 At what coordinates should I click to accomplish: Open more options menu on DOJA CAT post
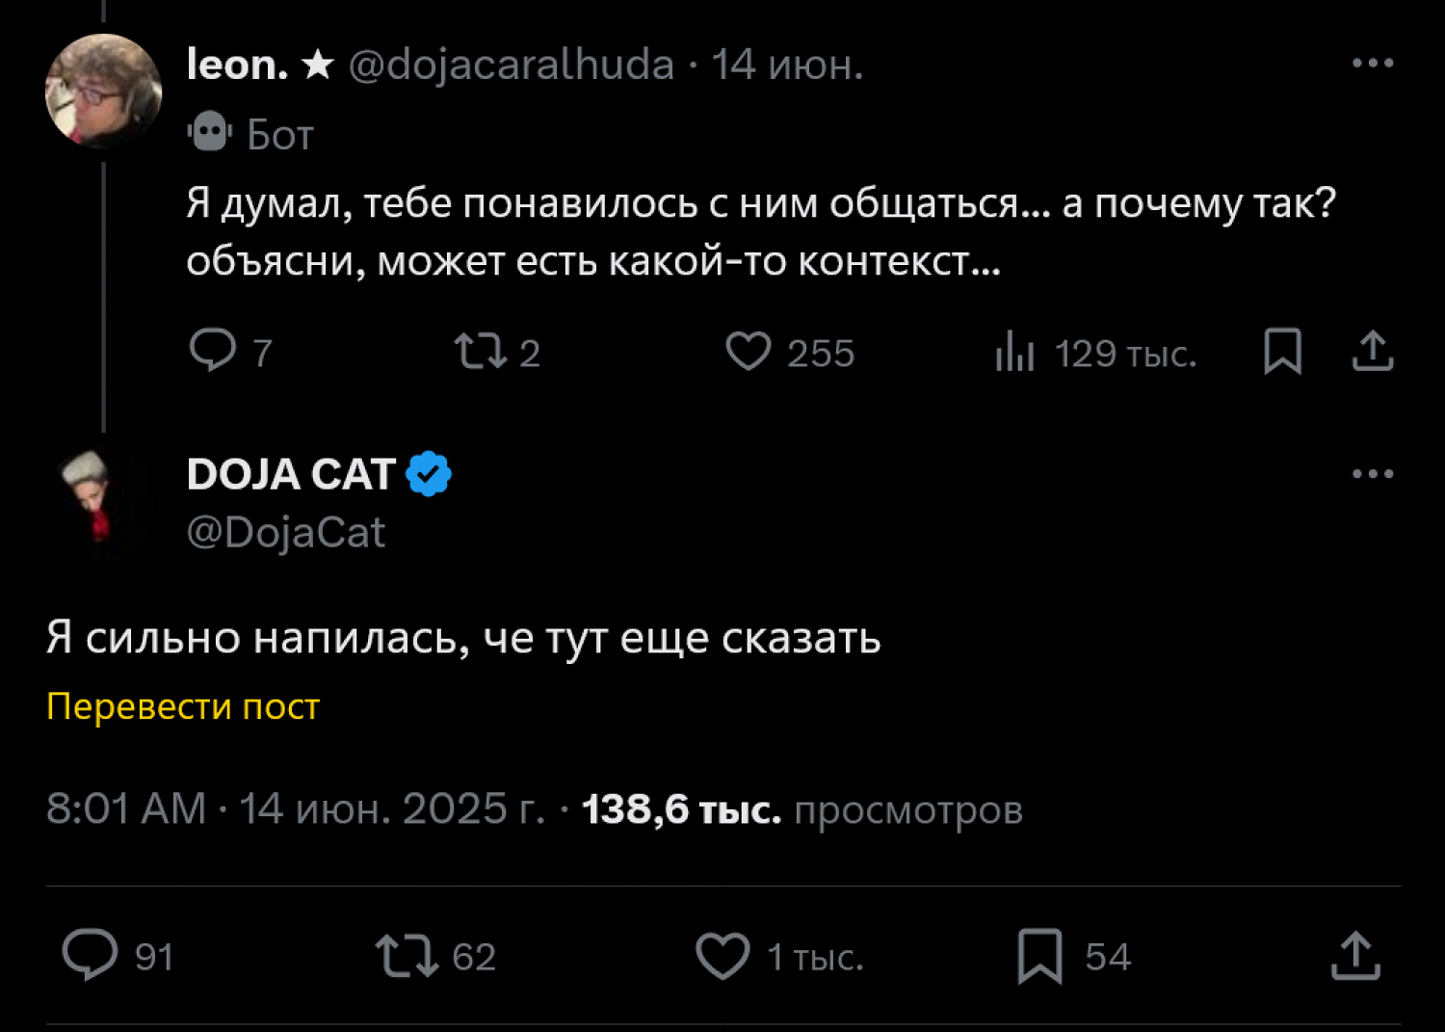pos(1373,474)
